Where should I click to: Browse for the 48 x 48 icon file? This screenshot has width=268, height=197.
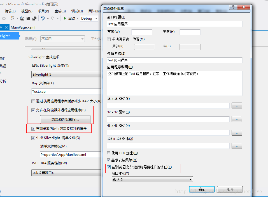click(237, 133)
